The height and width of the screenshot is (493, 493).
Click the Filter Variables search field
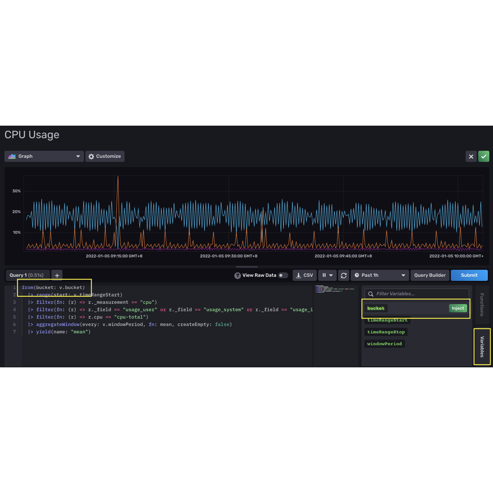[416, 294]
